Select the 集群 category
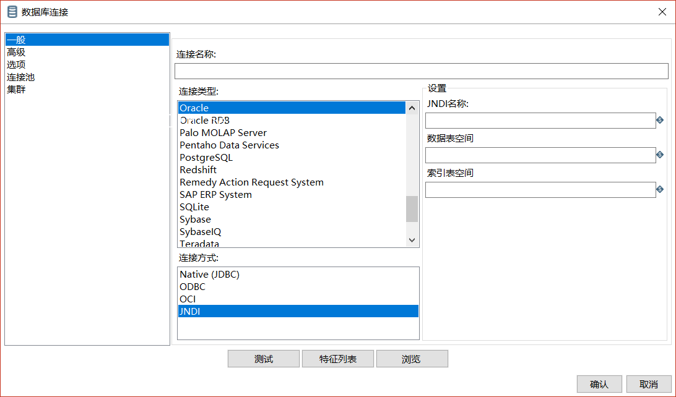The image size is (676, 397). point(87,89)
